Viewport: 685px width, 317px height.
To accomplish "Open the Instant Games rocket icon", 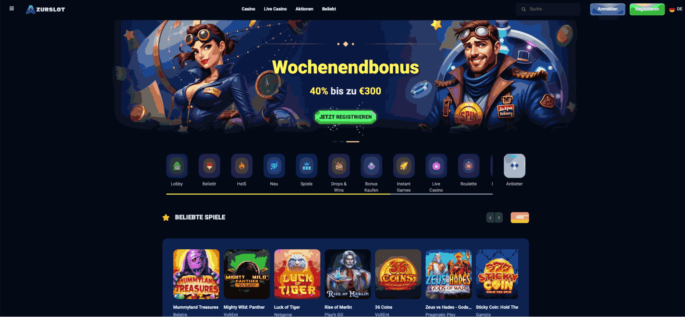I will [x=404, y=166].
